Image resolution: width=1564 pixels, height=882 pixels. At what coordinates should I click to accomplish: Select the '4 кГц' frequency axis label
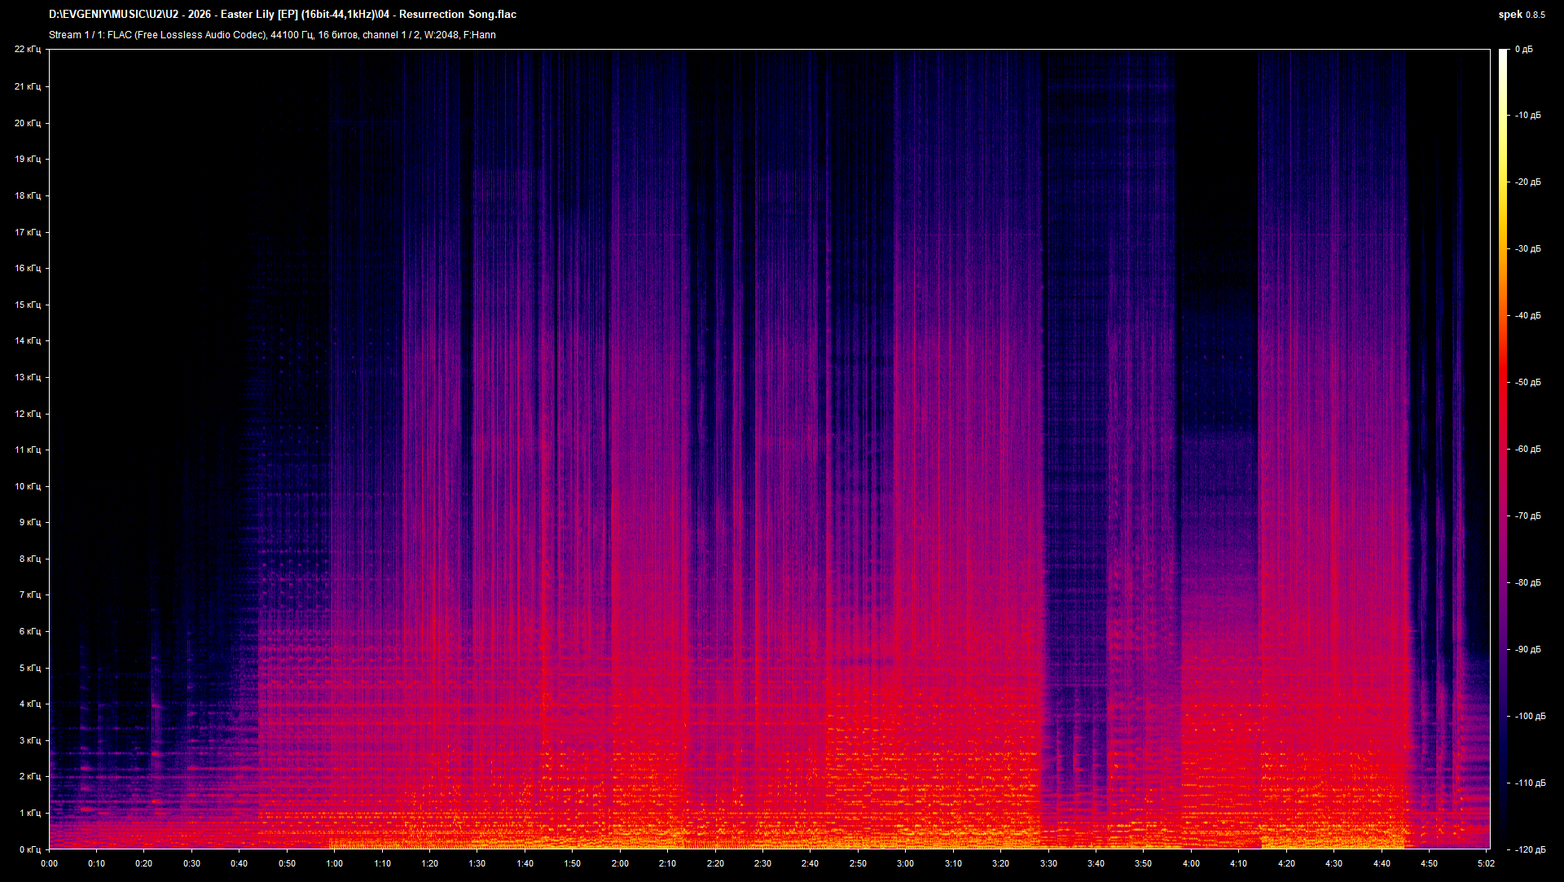tap(30, 704)
